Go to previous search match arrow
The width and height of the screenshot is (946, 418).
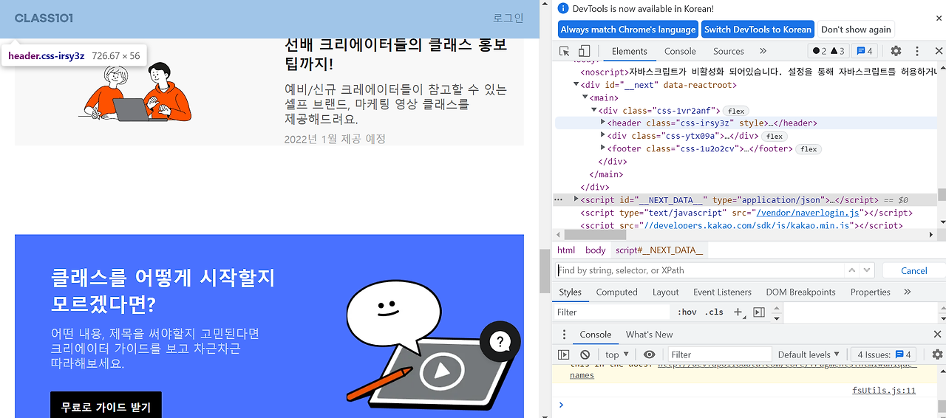coord(851,270)
